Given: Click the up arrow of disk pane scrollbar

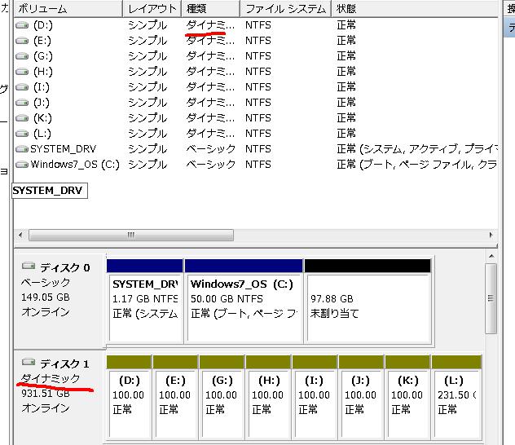Looking at the screenshot, I should point(491,256).
